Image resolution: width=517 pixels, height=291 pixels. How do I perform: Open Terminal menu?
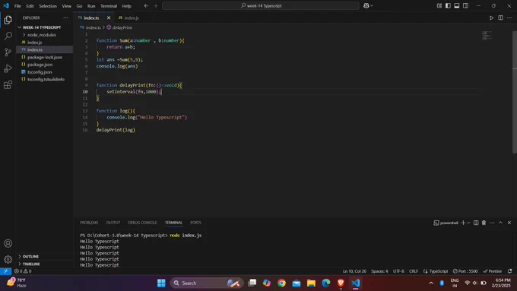pos(109,6)
